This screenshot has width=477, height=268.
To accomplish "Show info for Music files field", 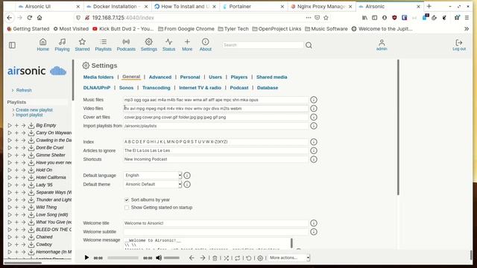I will 314,100.
